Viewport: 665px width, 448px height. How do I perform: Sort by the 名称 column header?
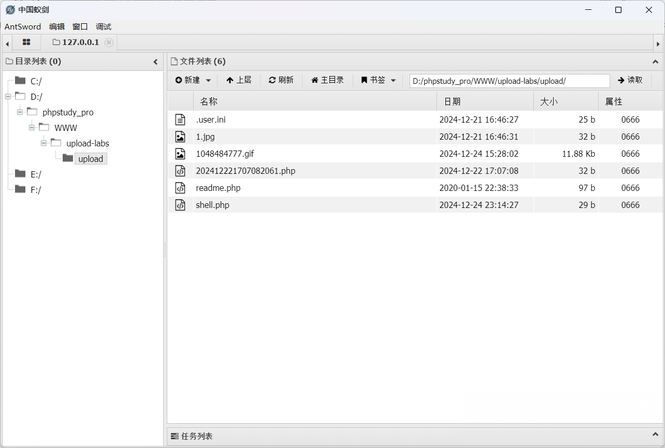point(315,101)
